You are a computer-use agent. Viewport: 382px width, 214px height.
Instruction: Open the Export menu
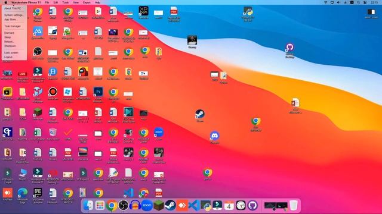pyautogui.click(x=87, y=2)
